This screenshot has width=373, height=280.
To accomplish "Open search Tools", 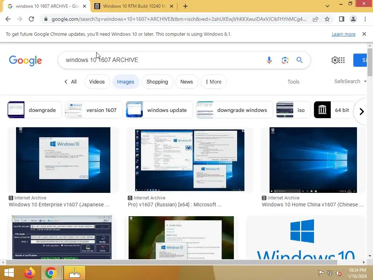I will [293, 82].
